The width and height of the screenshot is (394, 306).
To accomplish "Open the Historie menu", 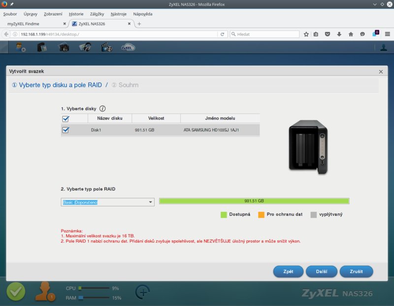I will (76, 14).
